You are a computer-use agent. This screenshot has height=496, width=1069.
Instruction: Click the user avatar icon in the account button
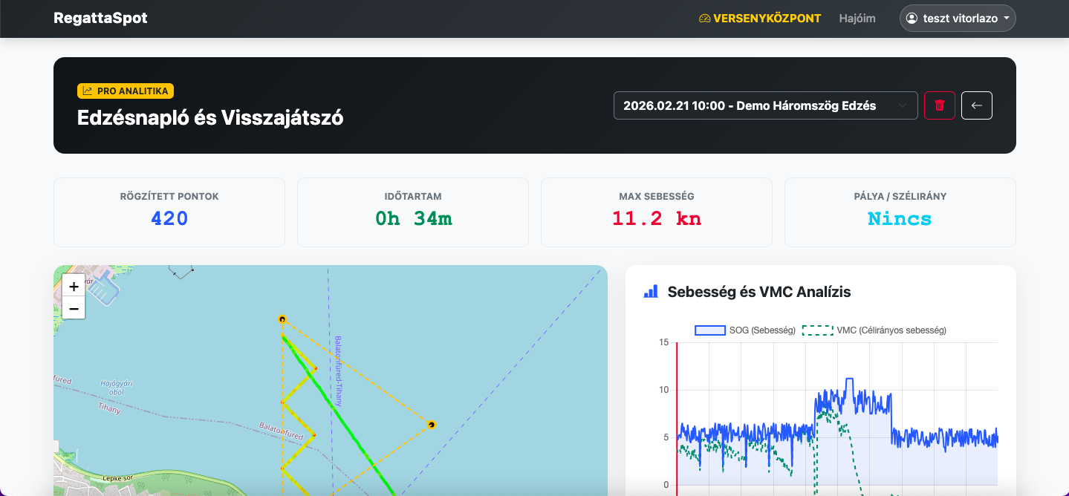[x=912, y=18]
